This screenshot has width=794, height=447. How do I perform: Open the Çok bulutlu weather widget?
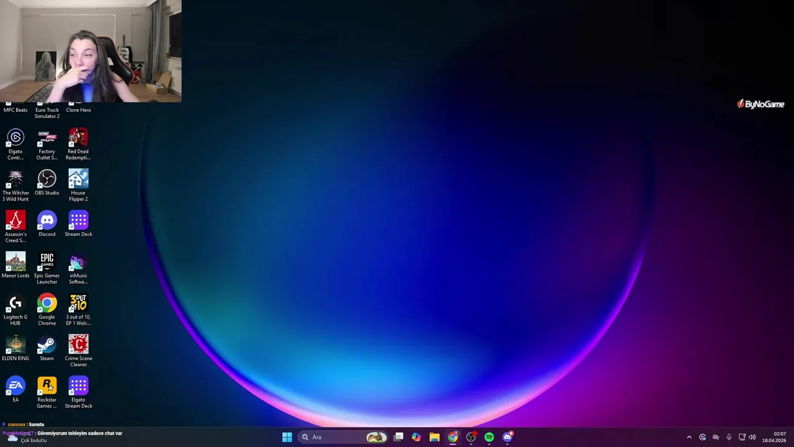point(26,437)
